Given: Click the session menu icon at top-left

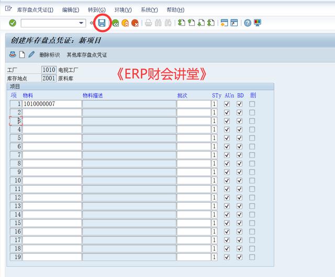Looking at the screenshot, I should point(8,9).
